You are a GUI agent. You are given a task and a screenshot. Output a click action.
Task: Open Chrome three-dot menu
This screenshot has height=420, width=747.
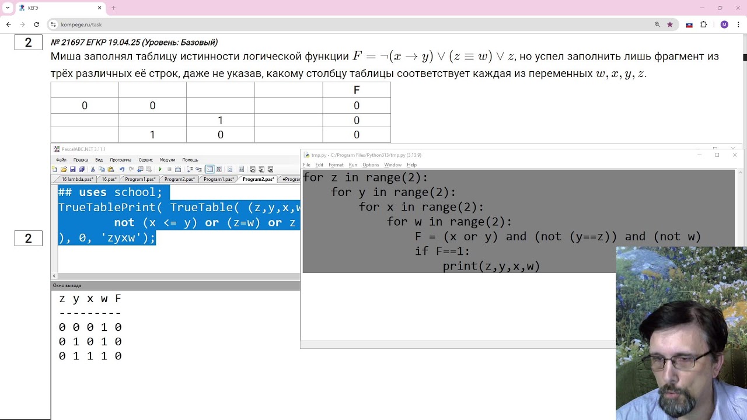739,24
